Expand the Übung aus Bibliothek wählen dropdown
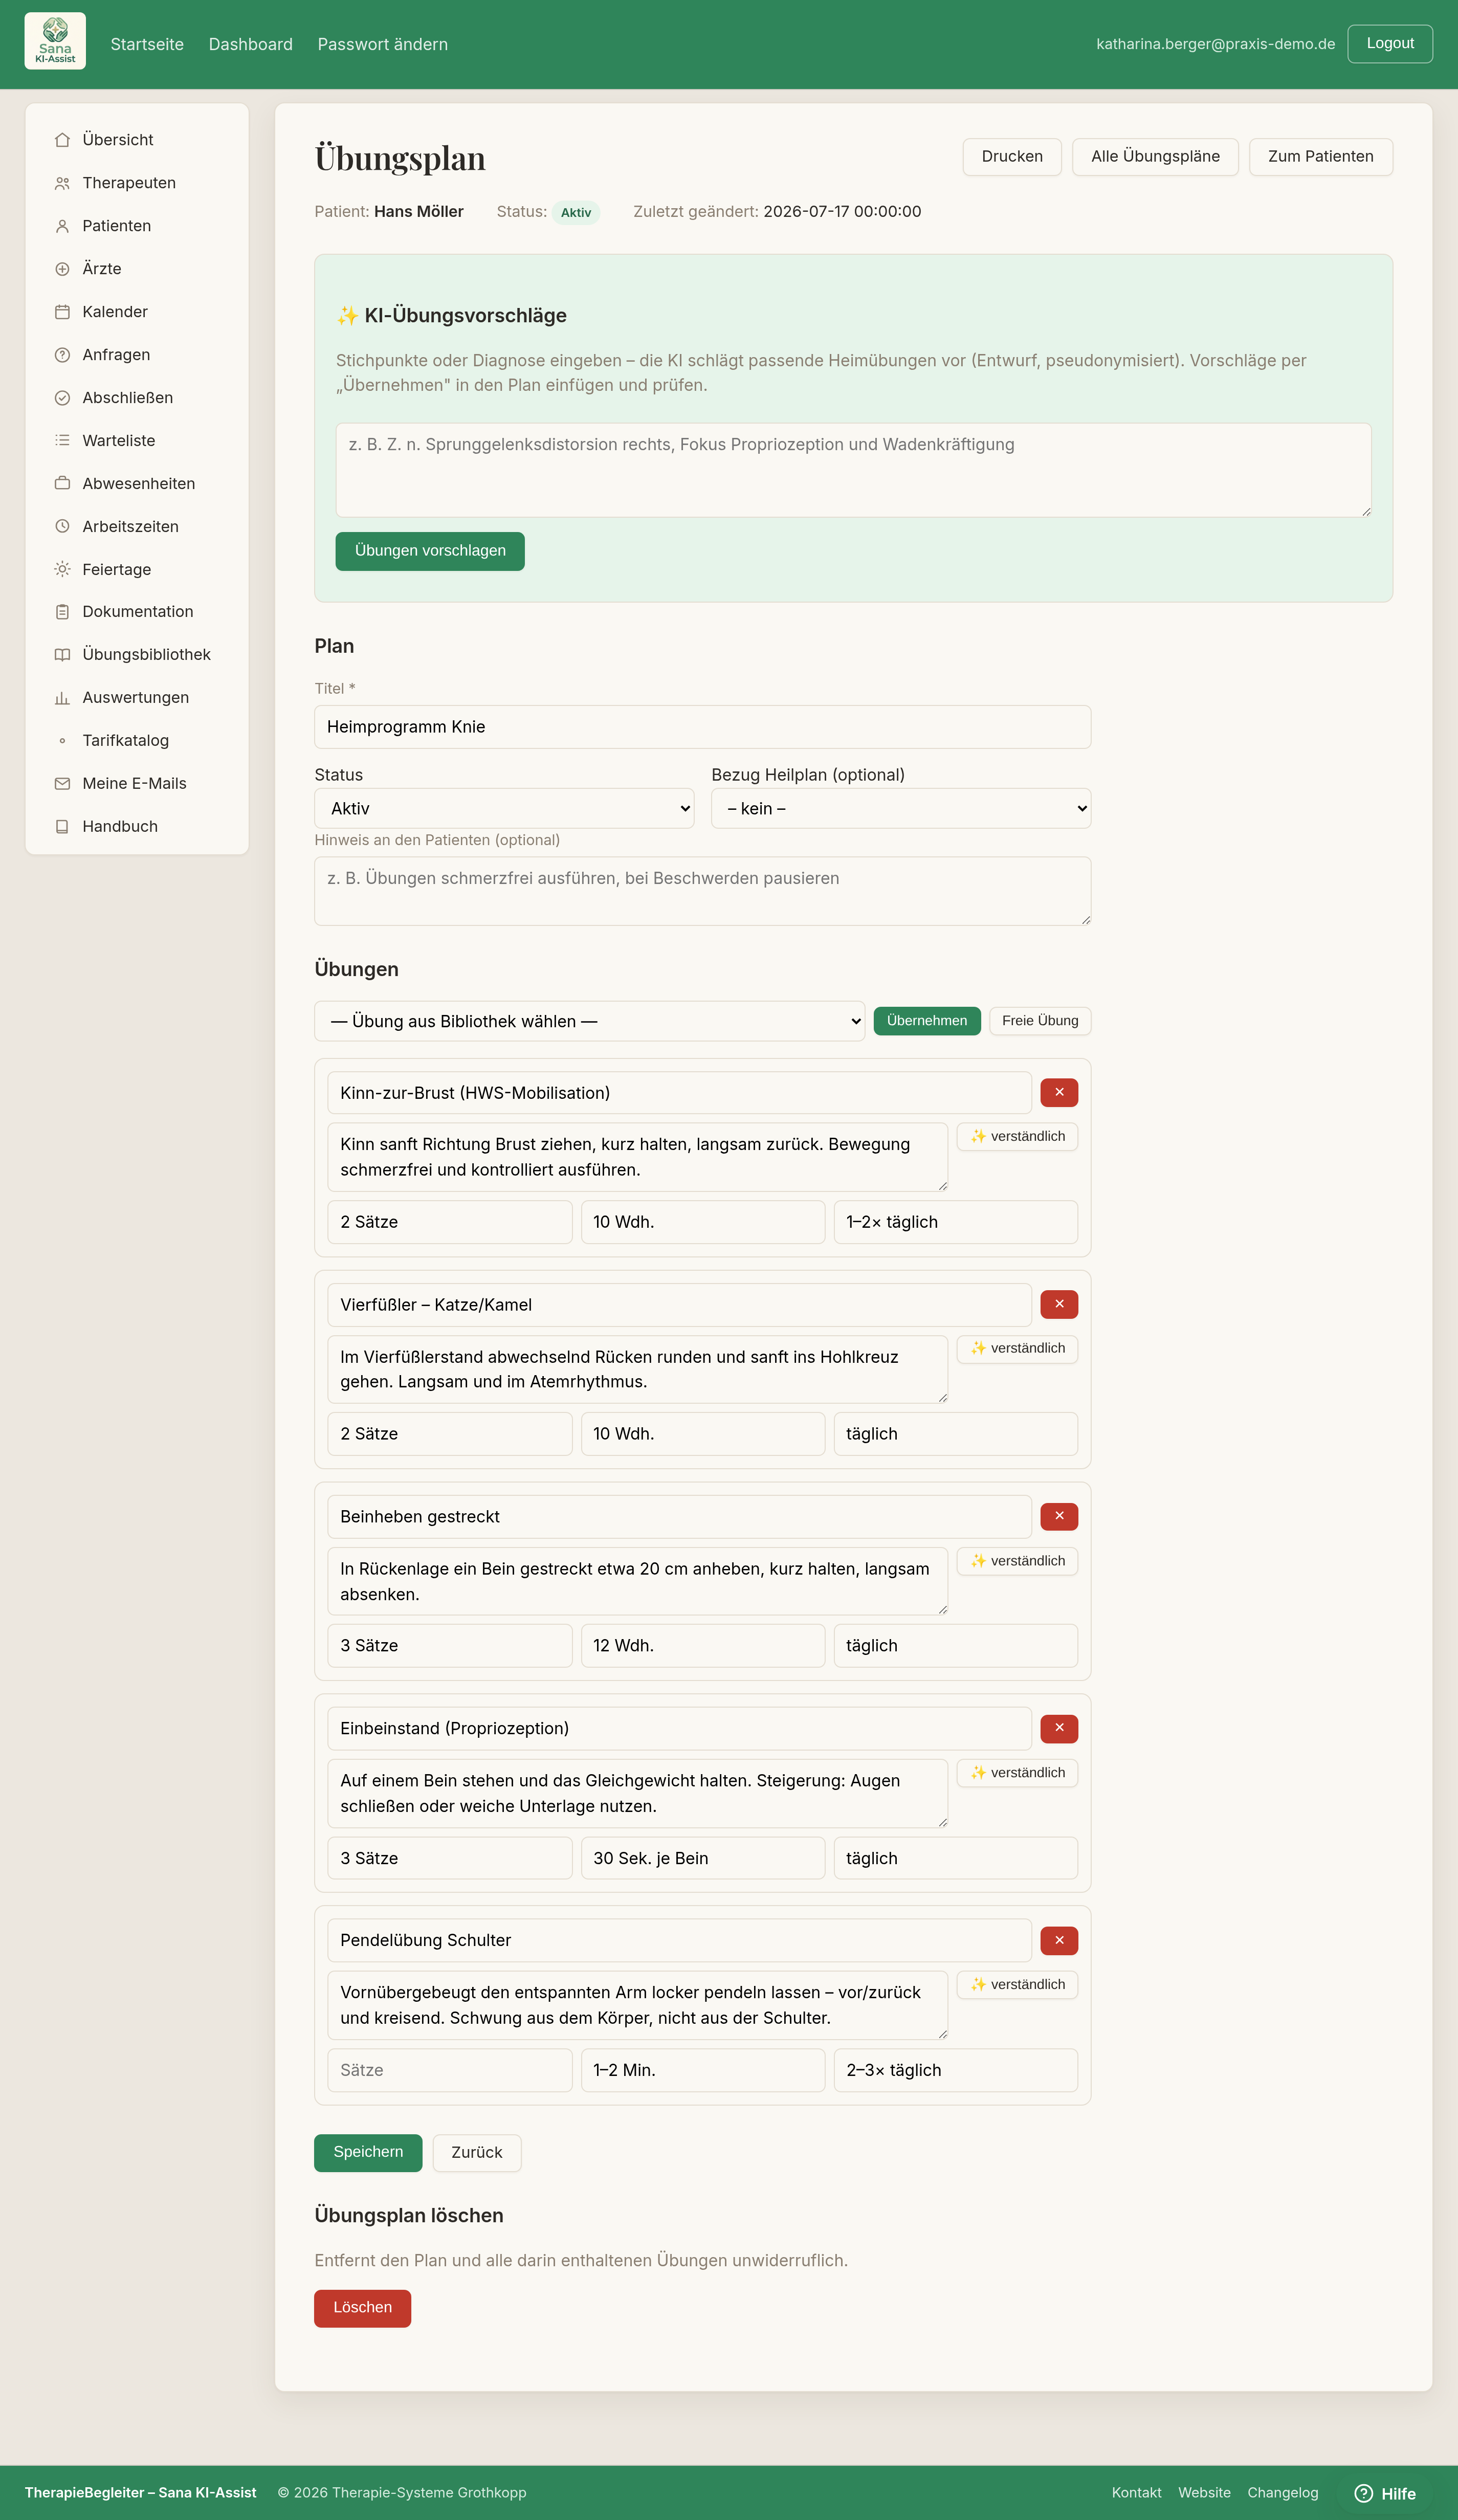The image size is (1458, 2520). [x=590, y=1021]
